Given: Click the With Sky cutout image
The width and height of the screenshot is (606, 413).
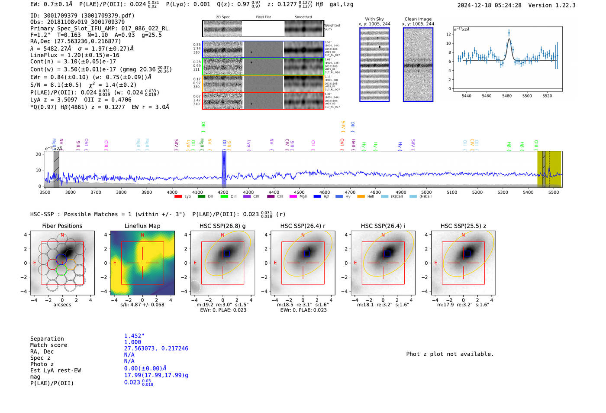Looking at the screenshot, I should coord(374,65).
